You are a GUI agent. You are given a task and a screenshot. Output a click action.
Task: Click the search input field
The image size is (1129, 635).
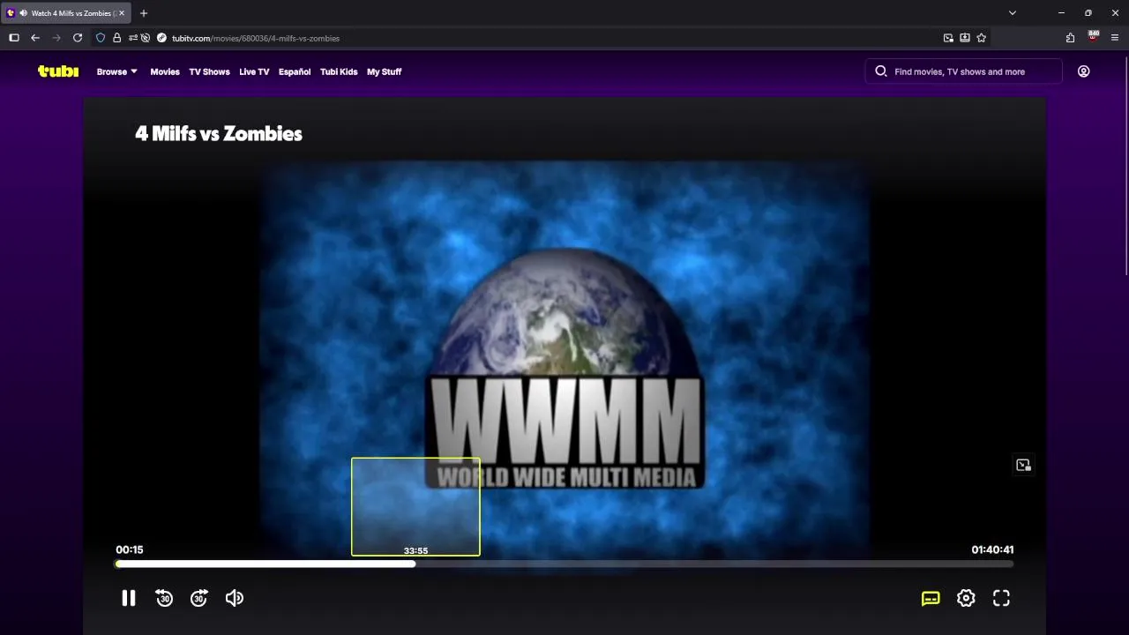point(964,71)
